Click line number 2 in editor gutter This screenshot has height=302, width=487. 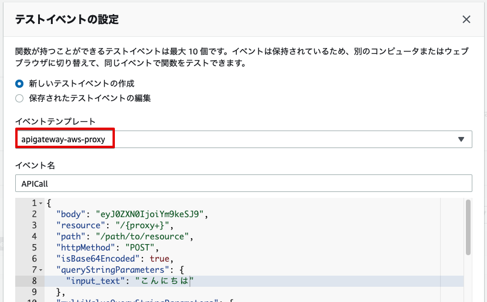(x=34, y=214)
